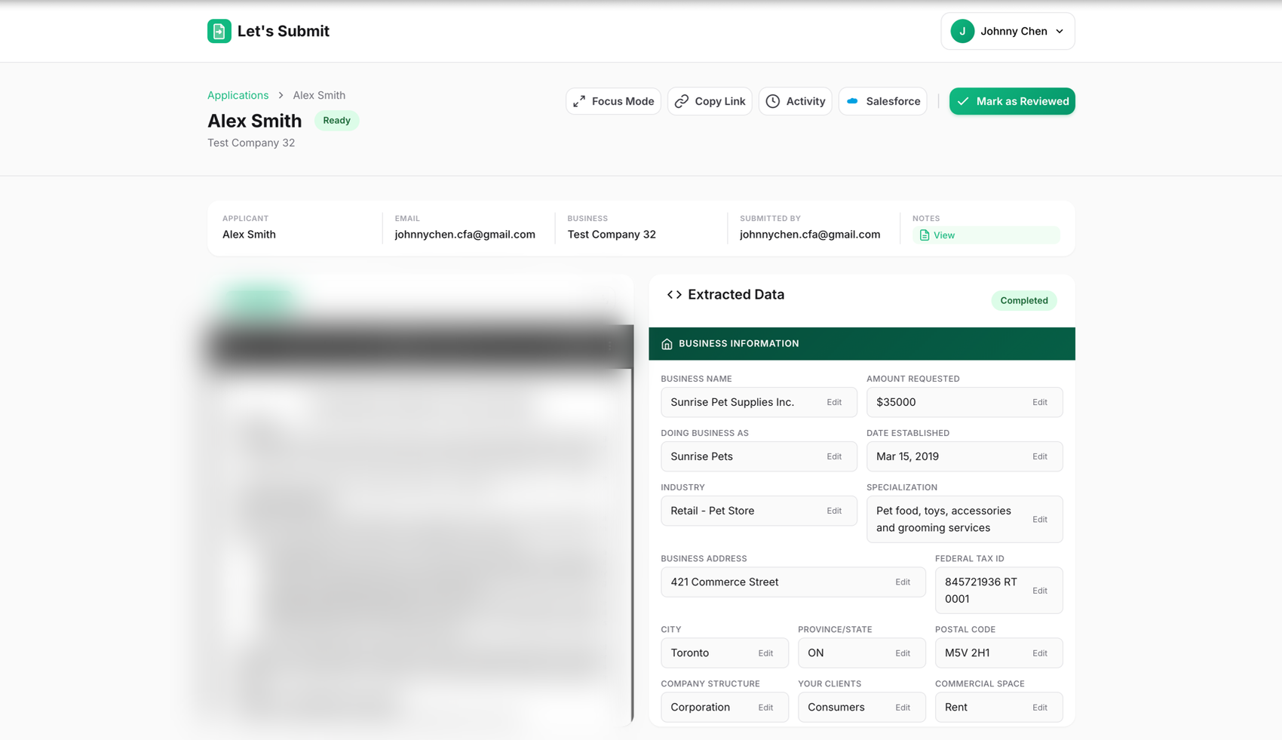Expand the Business Information section header
The image size is (1282, 740).
click(x=862, y=343)
